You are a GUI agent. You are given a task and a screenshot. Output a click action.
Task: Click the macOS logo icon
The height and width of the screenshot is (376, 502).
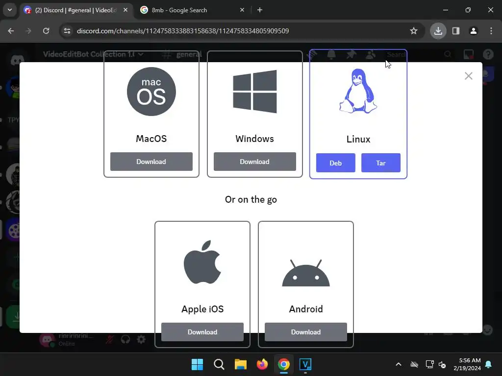pyautogui.click(x=151, y=92)
